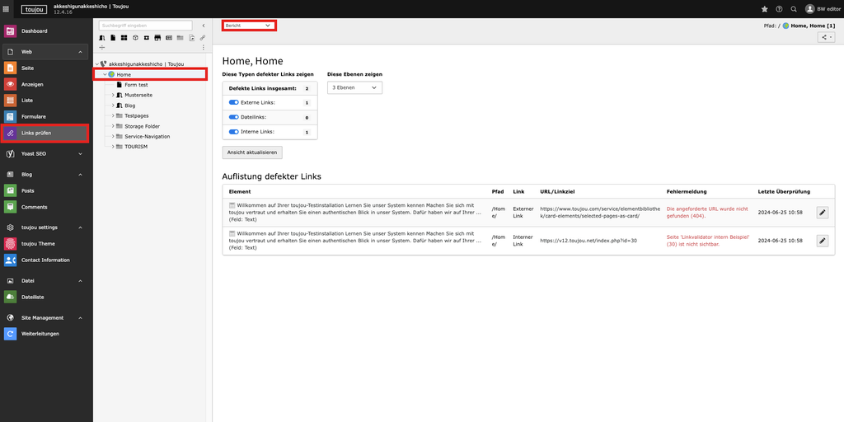Screen dimensions: 844x422
Task: Open the application grid menu icon
Action: pos(7,9)
